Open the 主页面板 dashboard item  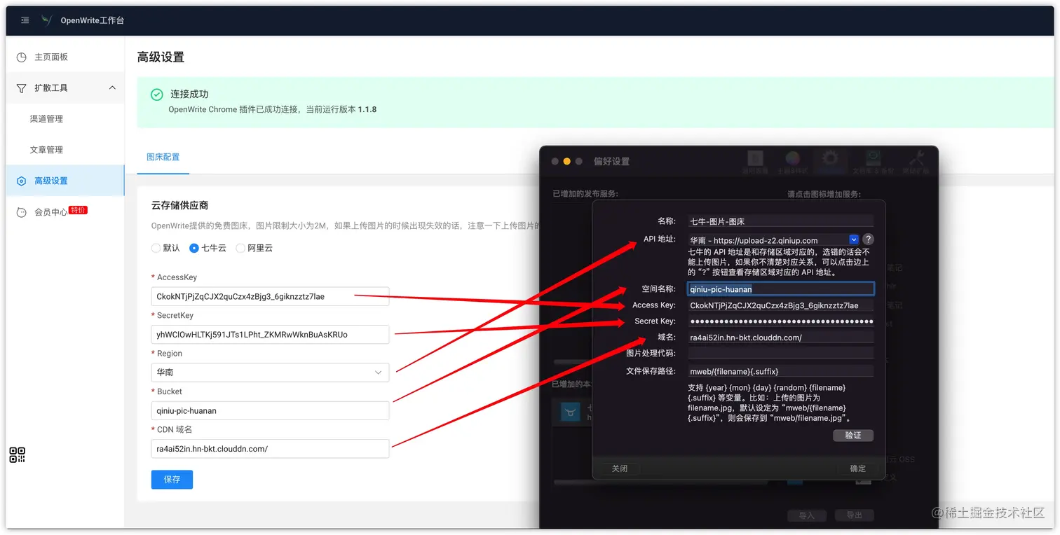click(51, 57)
